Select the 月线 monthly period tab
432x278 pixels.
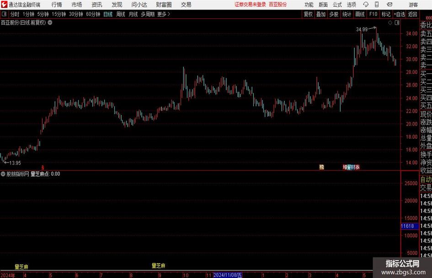133,14
